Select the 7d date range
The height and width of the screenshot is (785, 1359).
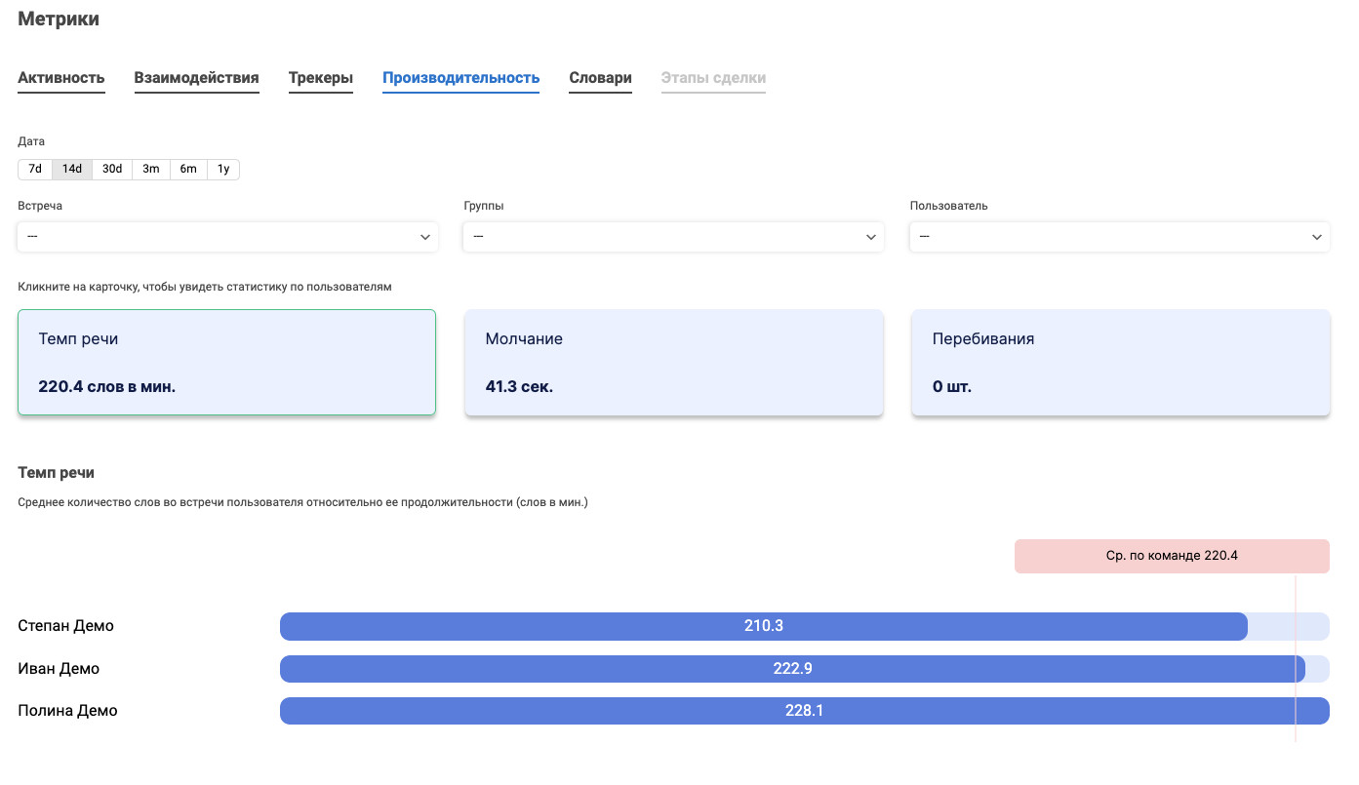pos(35,169)
